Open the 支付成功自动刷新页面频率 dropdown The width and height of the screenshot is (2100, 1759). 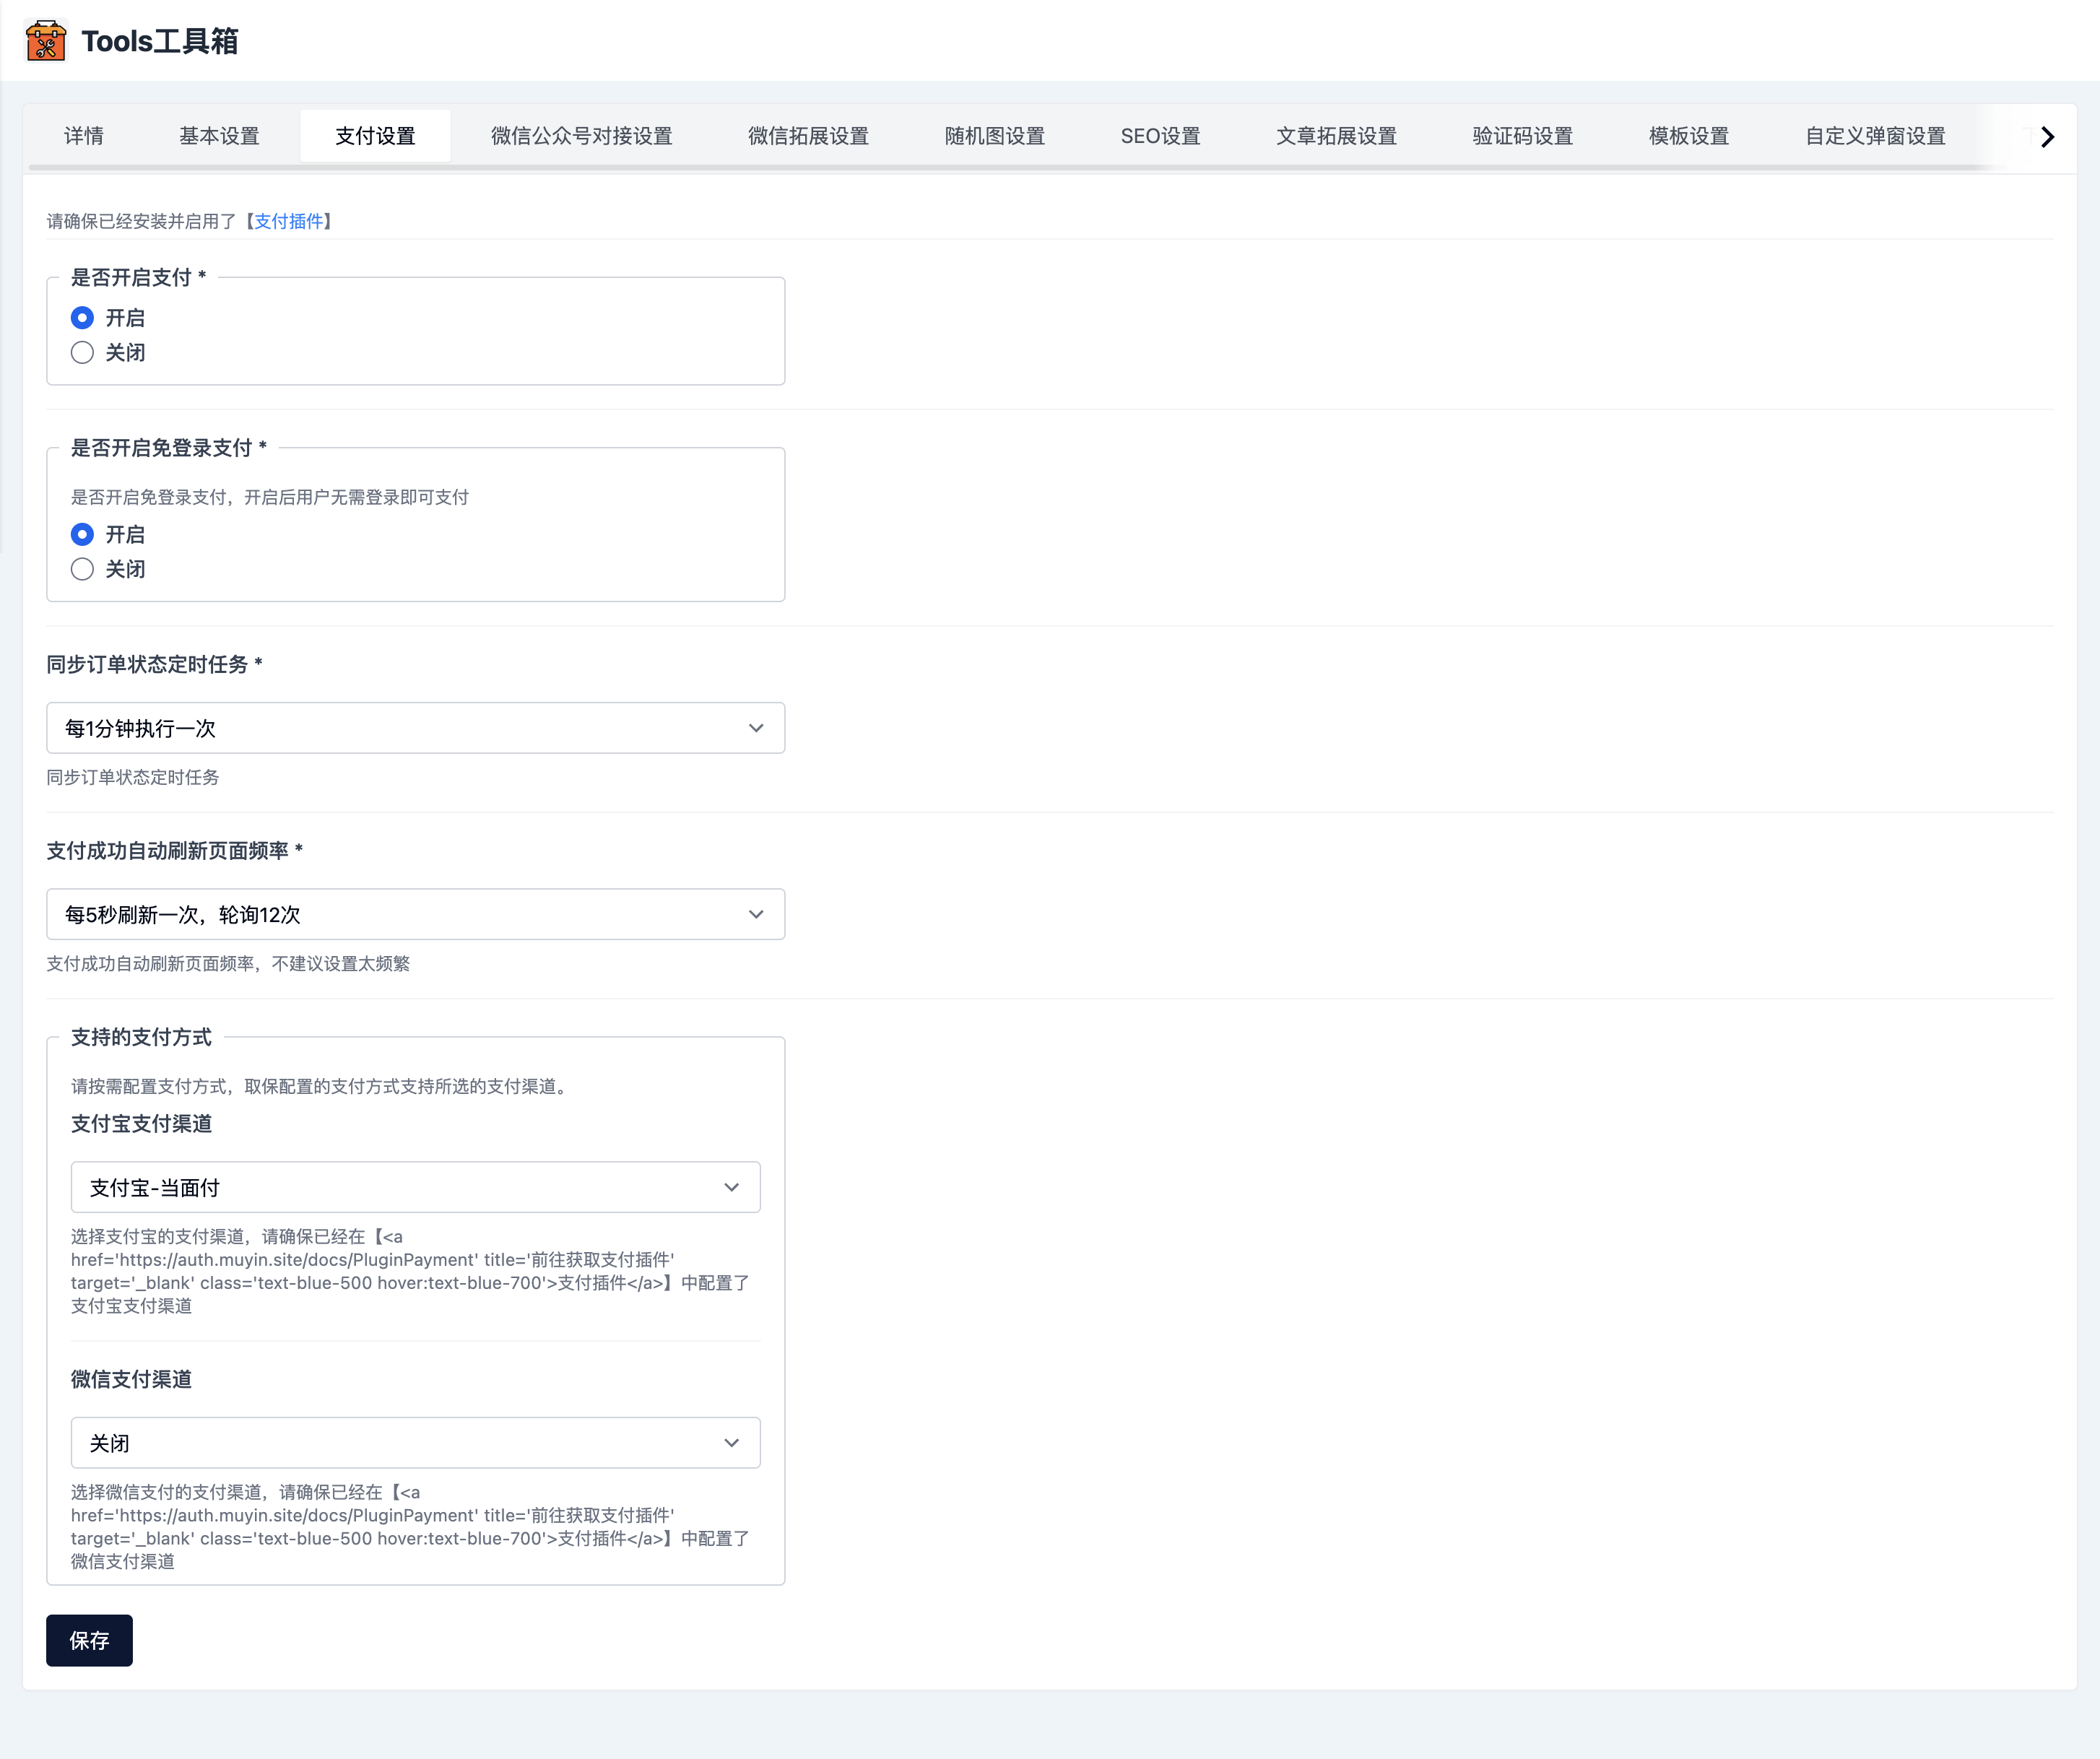click(x=415, y=914)
